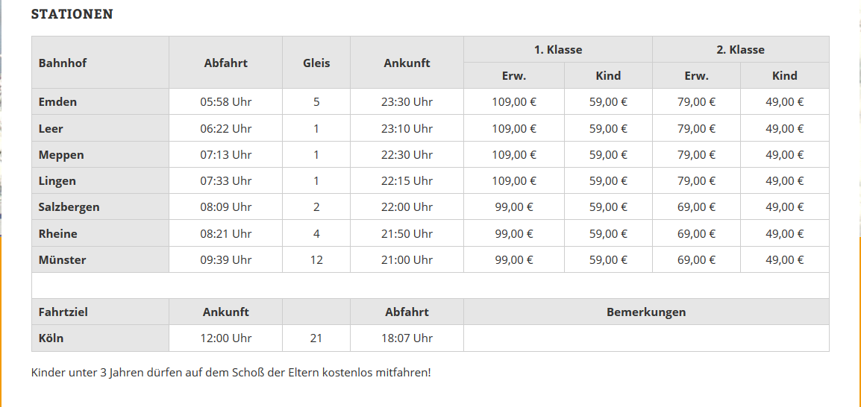Select the Köln destination cell

pos(51,338)
